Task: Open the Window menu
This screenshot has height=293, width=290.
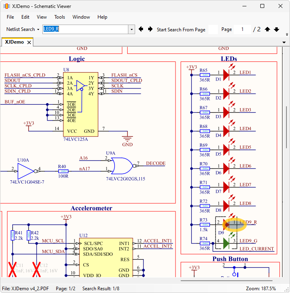Action: [x=81, y=17]
